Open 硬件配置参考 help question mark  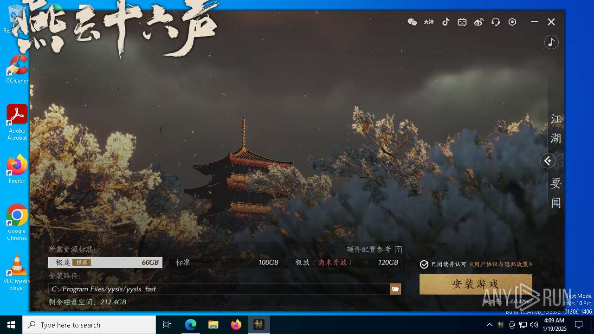click(x=398, y=250)
